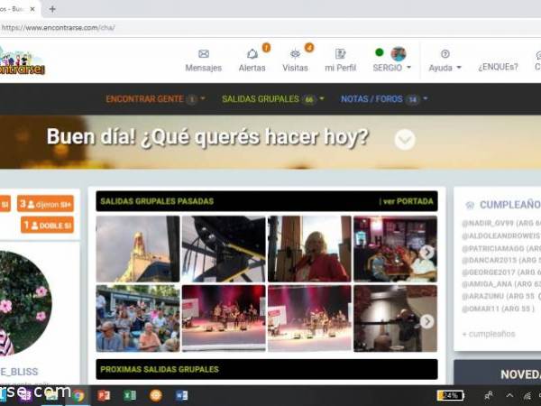Screen dimensions: 541x406
Task: Open the yellow building photo thumbnail
Action: pos(138,249)
